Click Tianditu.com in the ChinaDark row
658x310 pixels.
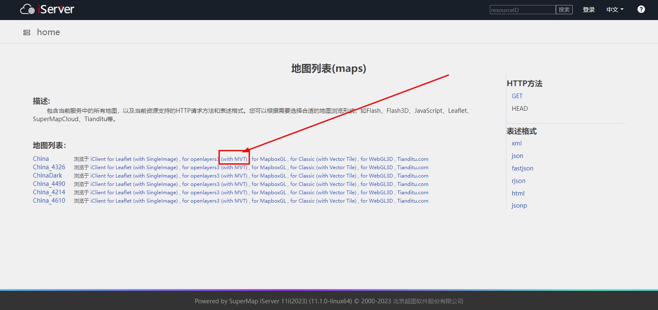pyautogui.click(x=413, y=176)
